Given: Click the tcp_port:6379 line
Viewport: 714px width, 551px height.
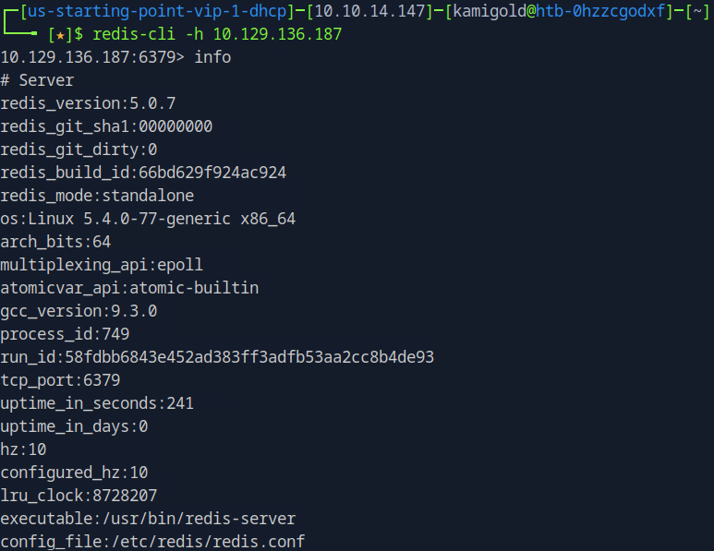Looking at the screenshot, I should (60, 380).
